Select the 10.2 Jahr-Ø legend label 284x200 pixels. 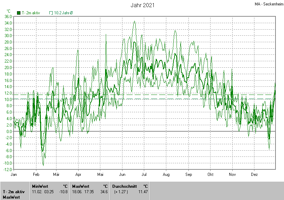click(x=63, y=13)
